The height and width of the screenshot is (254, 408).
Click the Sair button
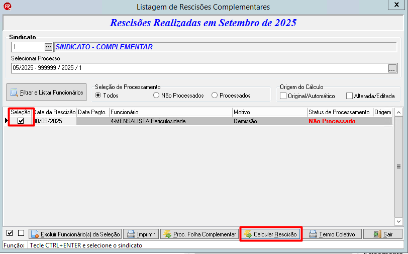pos(383,234)
